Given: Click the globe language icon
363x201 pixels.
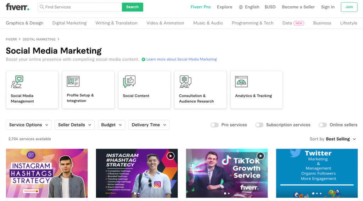Looking at the screenshot, I should (x=241, y=7).
